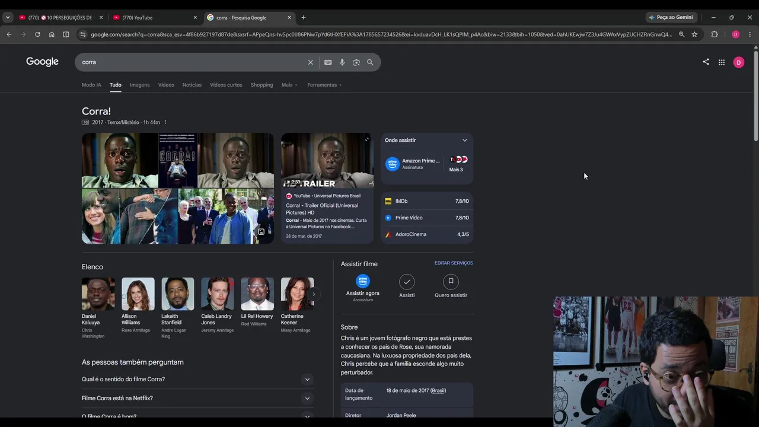Switch to the Modo IA tab
Viewport: 759px width, 427px height.
(91, 85)
